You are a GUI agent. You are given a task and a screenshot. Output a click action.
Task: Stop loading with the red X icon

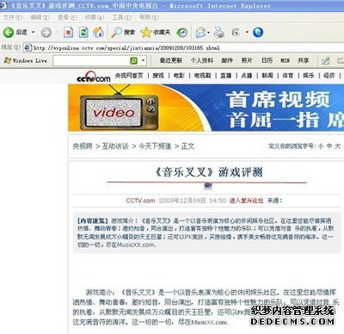[x=68, y=33]
